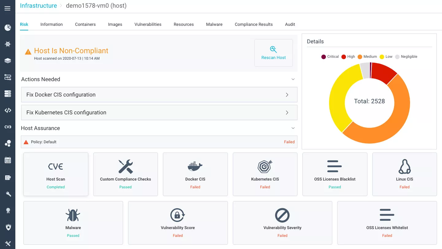
Task: Click the Host Scan Completed status
Action: pyautogui.click(x=56, y=187)
